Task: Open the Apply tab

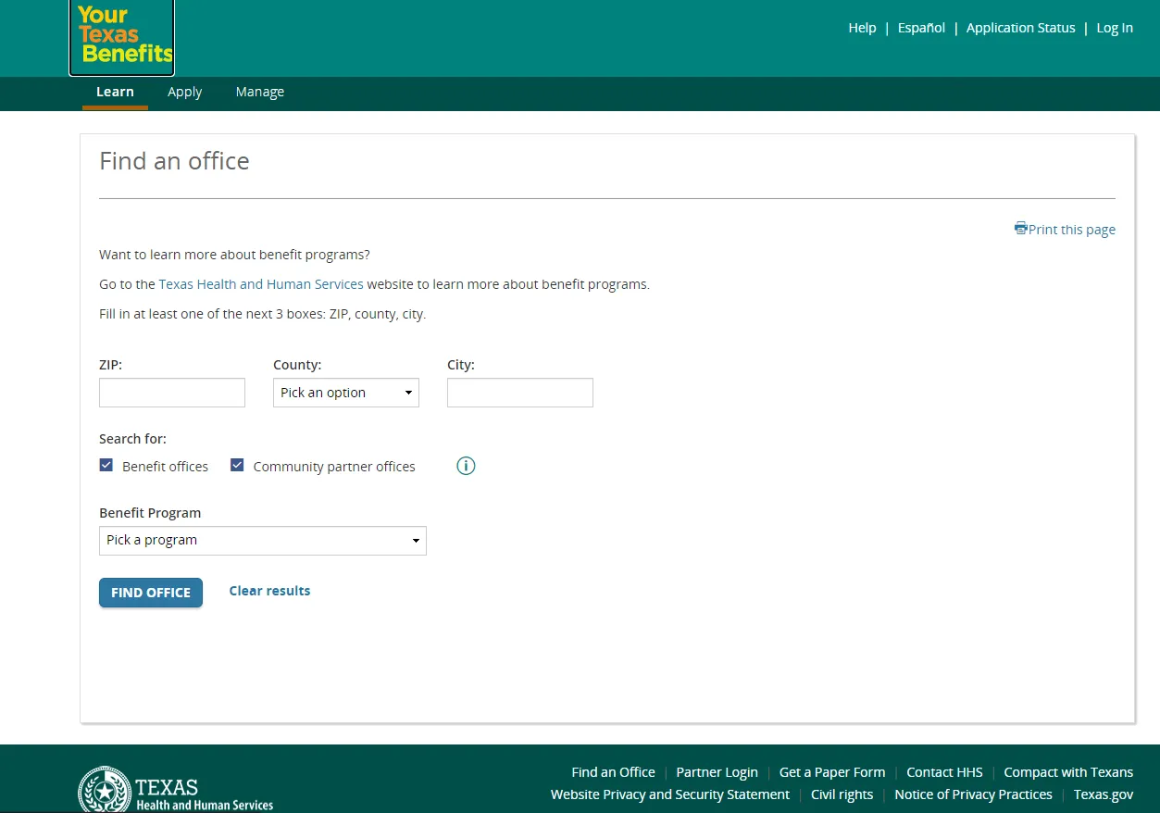Action: [184, 92]
